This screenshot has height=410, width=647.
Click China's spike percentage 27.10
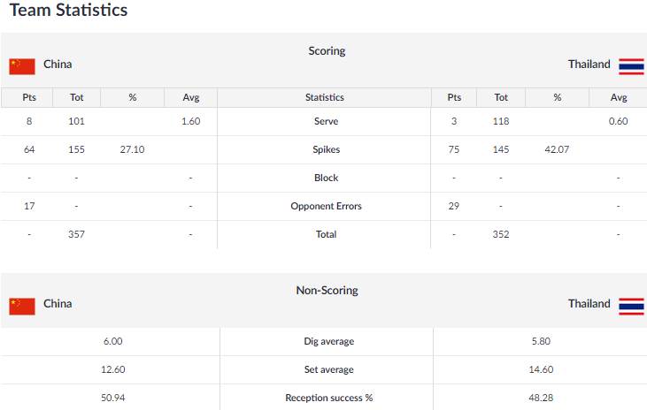[132, 149]
